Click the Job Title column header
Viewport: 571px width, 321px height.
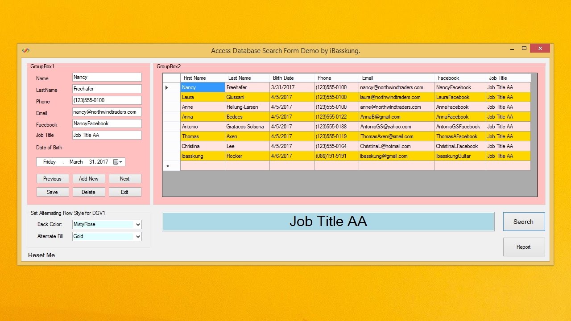click(x=508, y=78)
